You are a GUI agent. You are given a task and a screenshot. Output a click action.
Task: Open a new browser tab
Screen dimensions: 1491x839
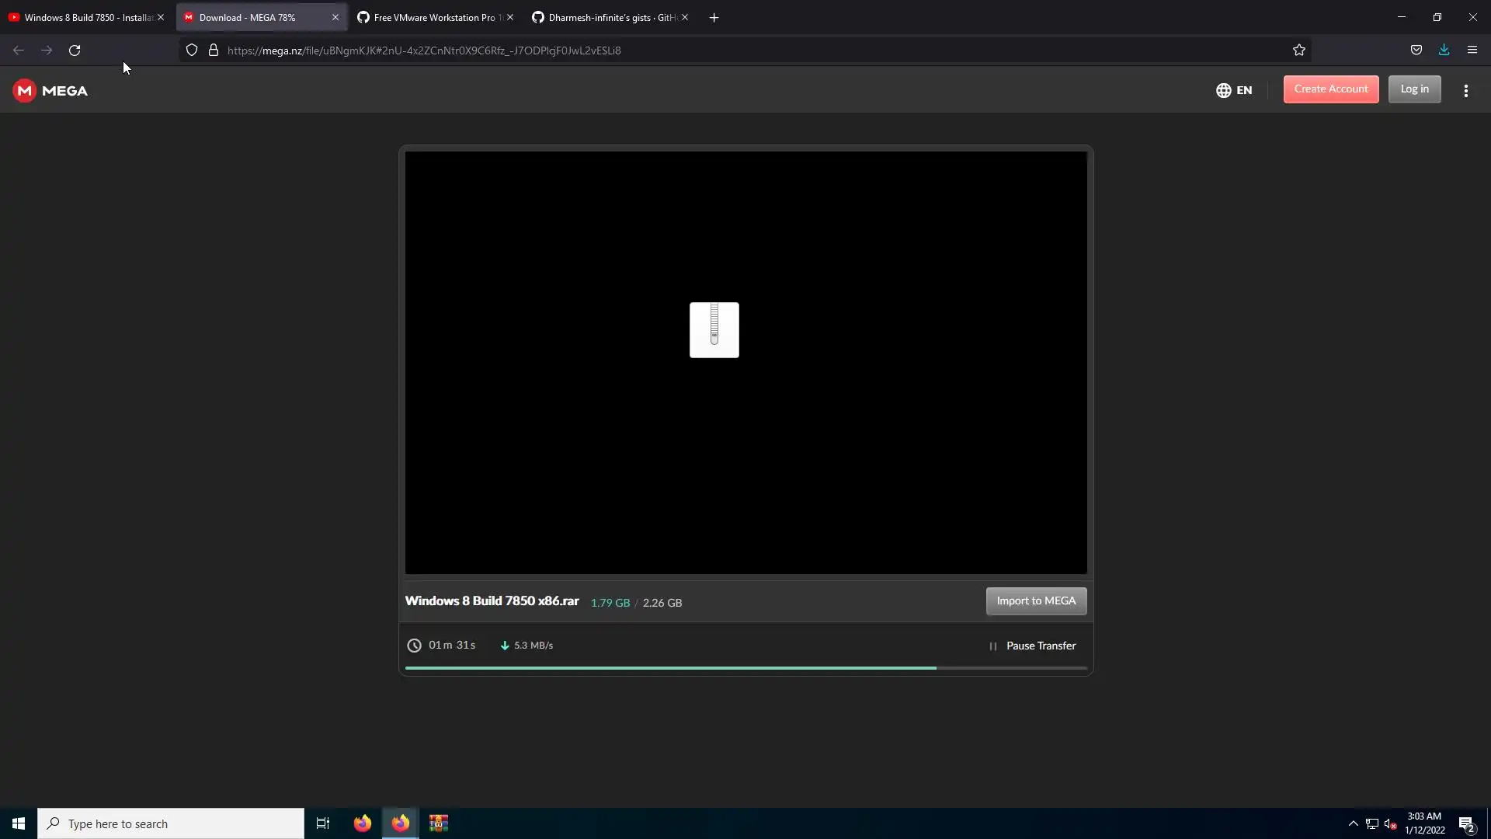pos(714,18)
